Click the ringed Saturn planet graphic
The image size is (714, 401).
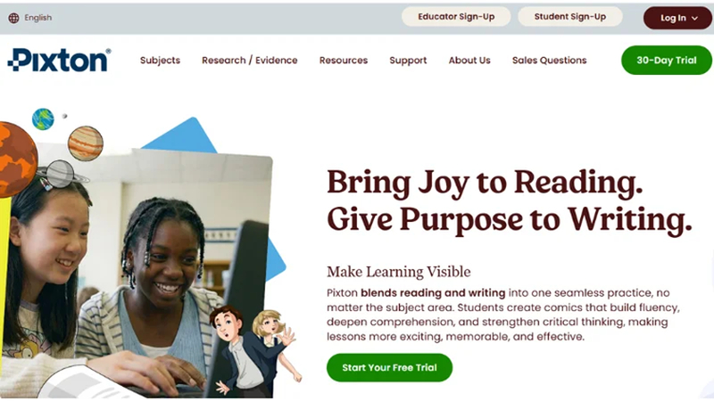pos(61,174)
